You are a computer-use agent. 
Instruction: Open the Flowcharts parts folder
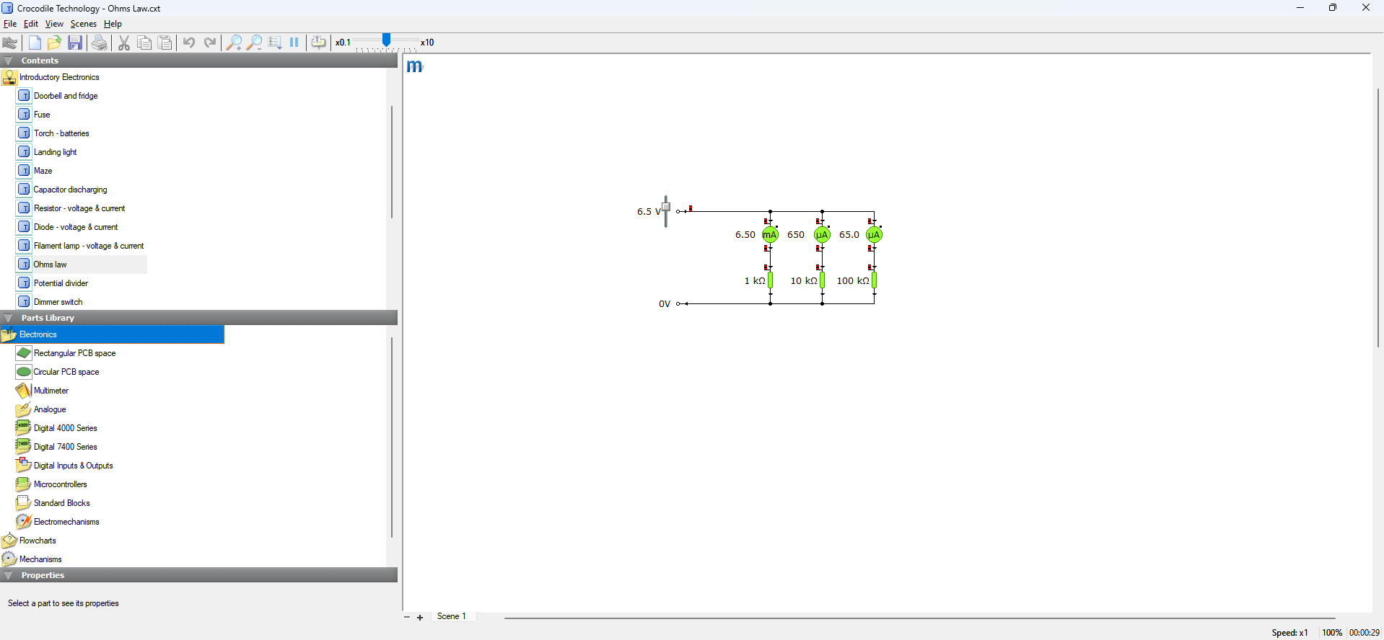click(29, 541)
